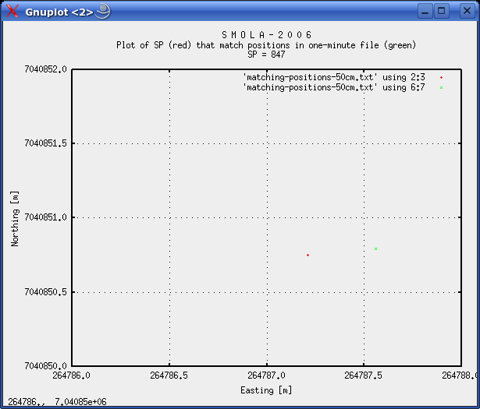480x409 pixels.
Task: Click the red data point on the plot
Action: (x=308, y=255)
